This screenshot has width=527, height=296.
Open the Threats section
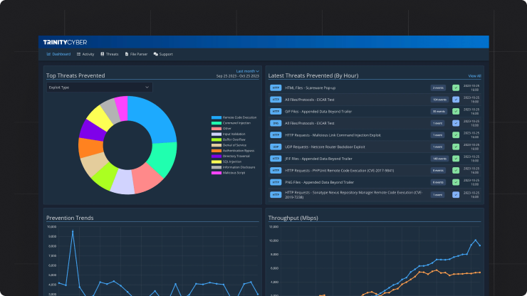[x=110, y=54]
